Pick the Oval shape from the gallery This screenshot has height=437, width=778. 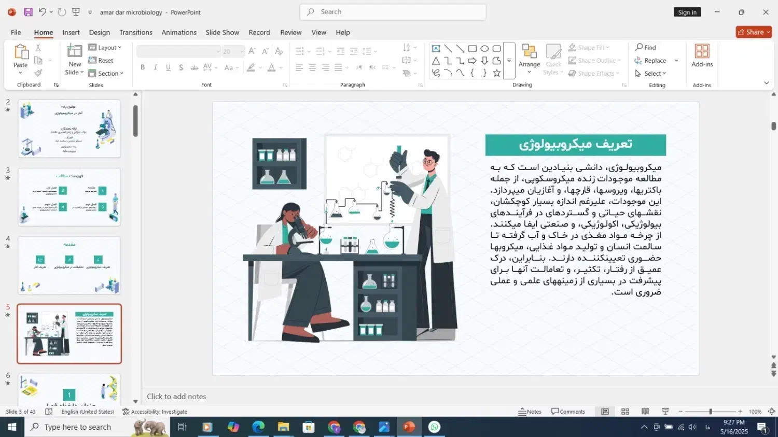[484, 49]
